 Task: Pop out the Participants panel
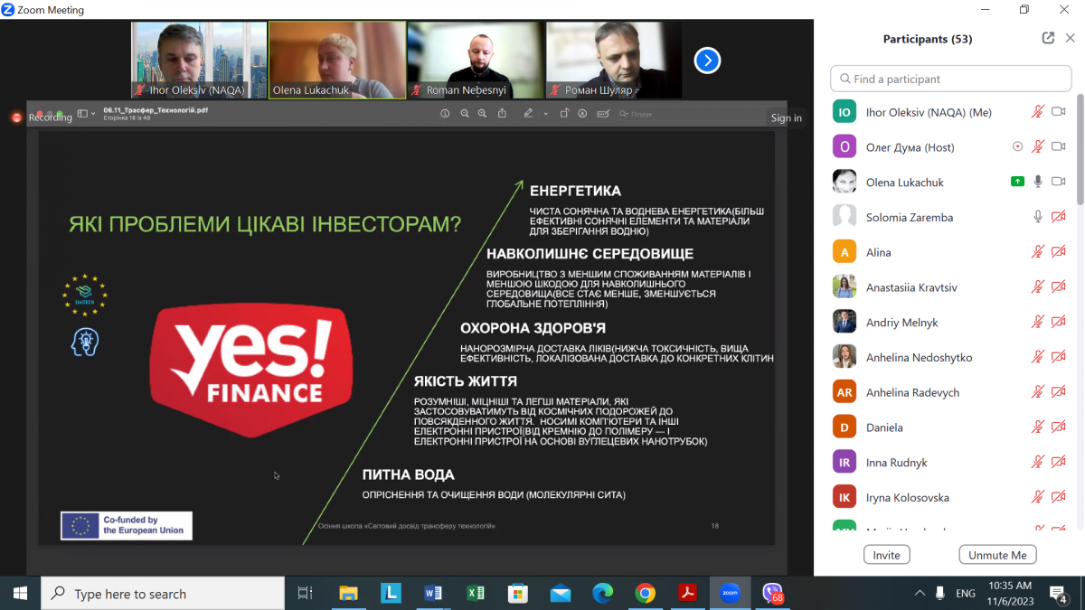[1048, 38]
